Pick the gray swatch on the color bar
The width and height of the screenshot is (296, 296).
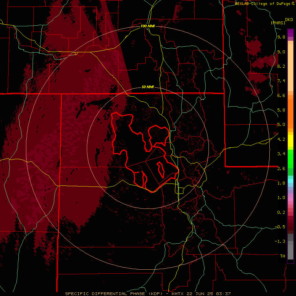click(290, 252)
